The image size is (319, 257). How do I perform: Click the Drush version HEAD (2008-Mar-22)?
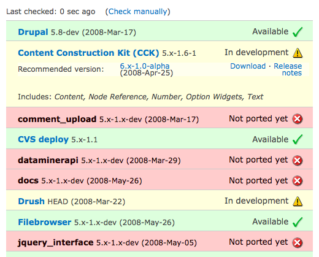click(86, 202)
